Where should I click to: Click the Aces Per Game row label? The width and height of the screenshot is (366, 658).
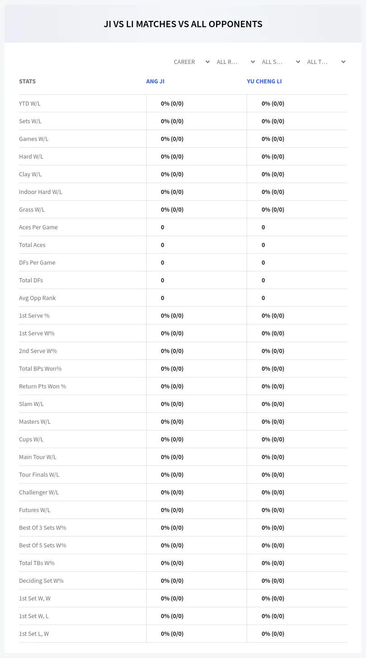point(38,227)
